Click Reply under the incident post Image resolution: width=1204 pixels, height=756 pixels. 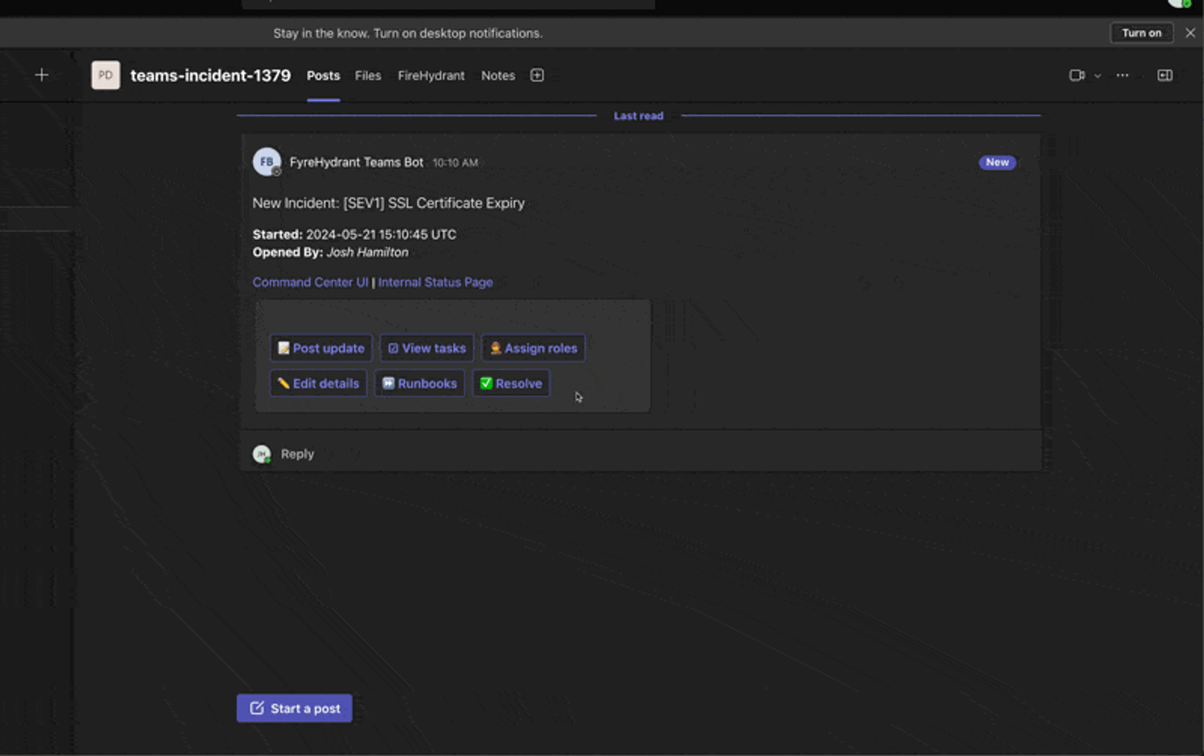pyautogui.click(x=297, y=454)
